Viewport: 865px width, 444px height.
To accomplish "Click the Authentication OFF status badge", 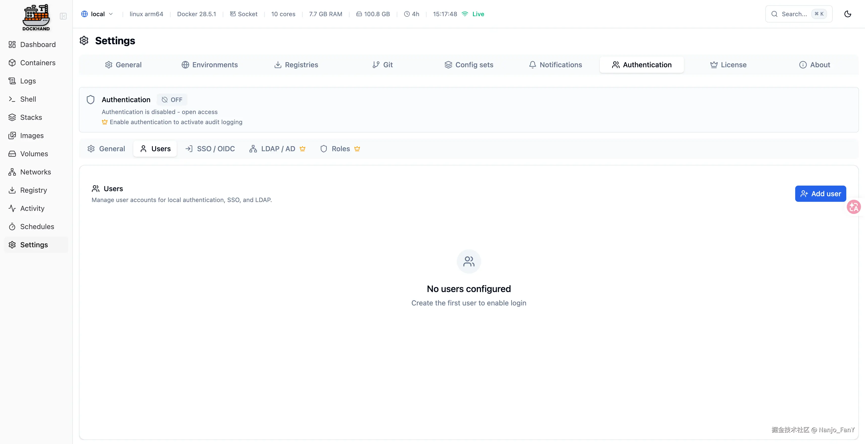I will [172, 100].
